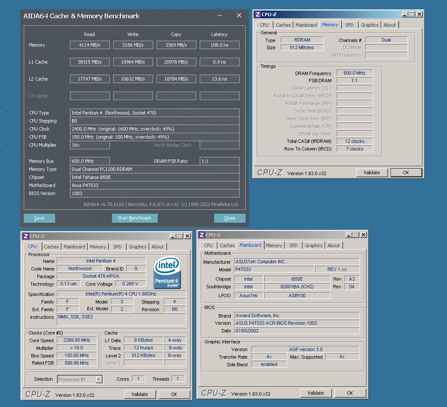447x407 pixels.
Task: Click Memory Type field Dual Channel PC1200 RDRAM
Action: (154, 169)
